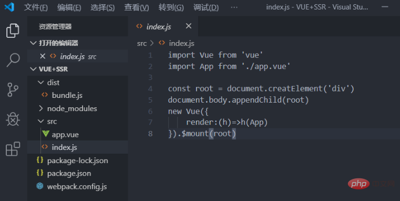Click appendChild(root) on line 5
The image size is (400, 201).
coord(270,99)
